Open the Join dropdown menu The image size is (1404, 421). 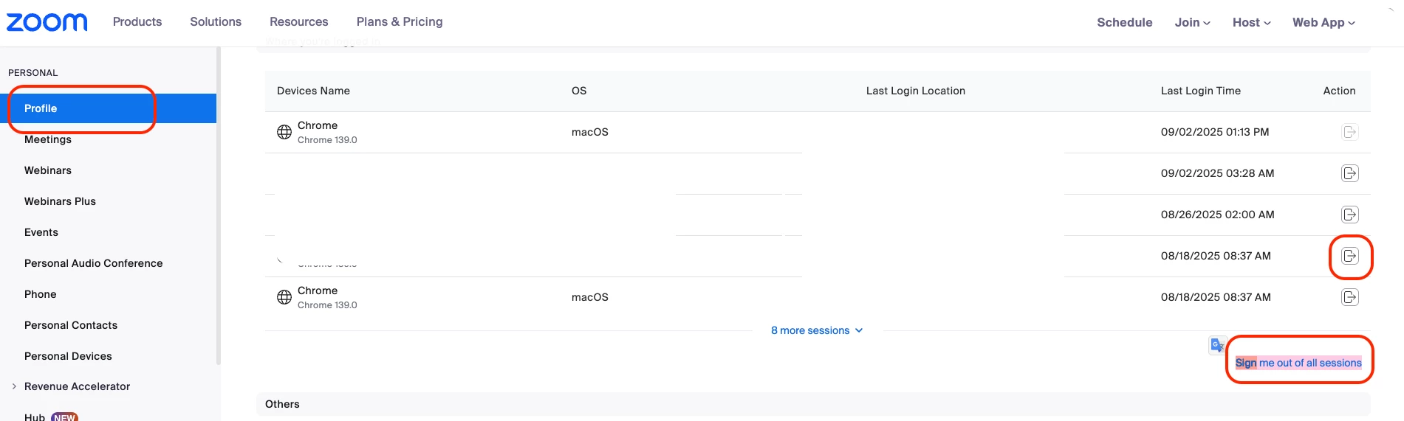(x=1192, y=22)
